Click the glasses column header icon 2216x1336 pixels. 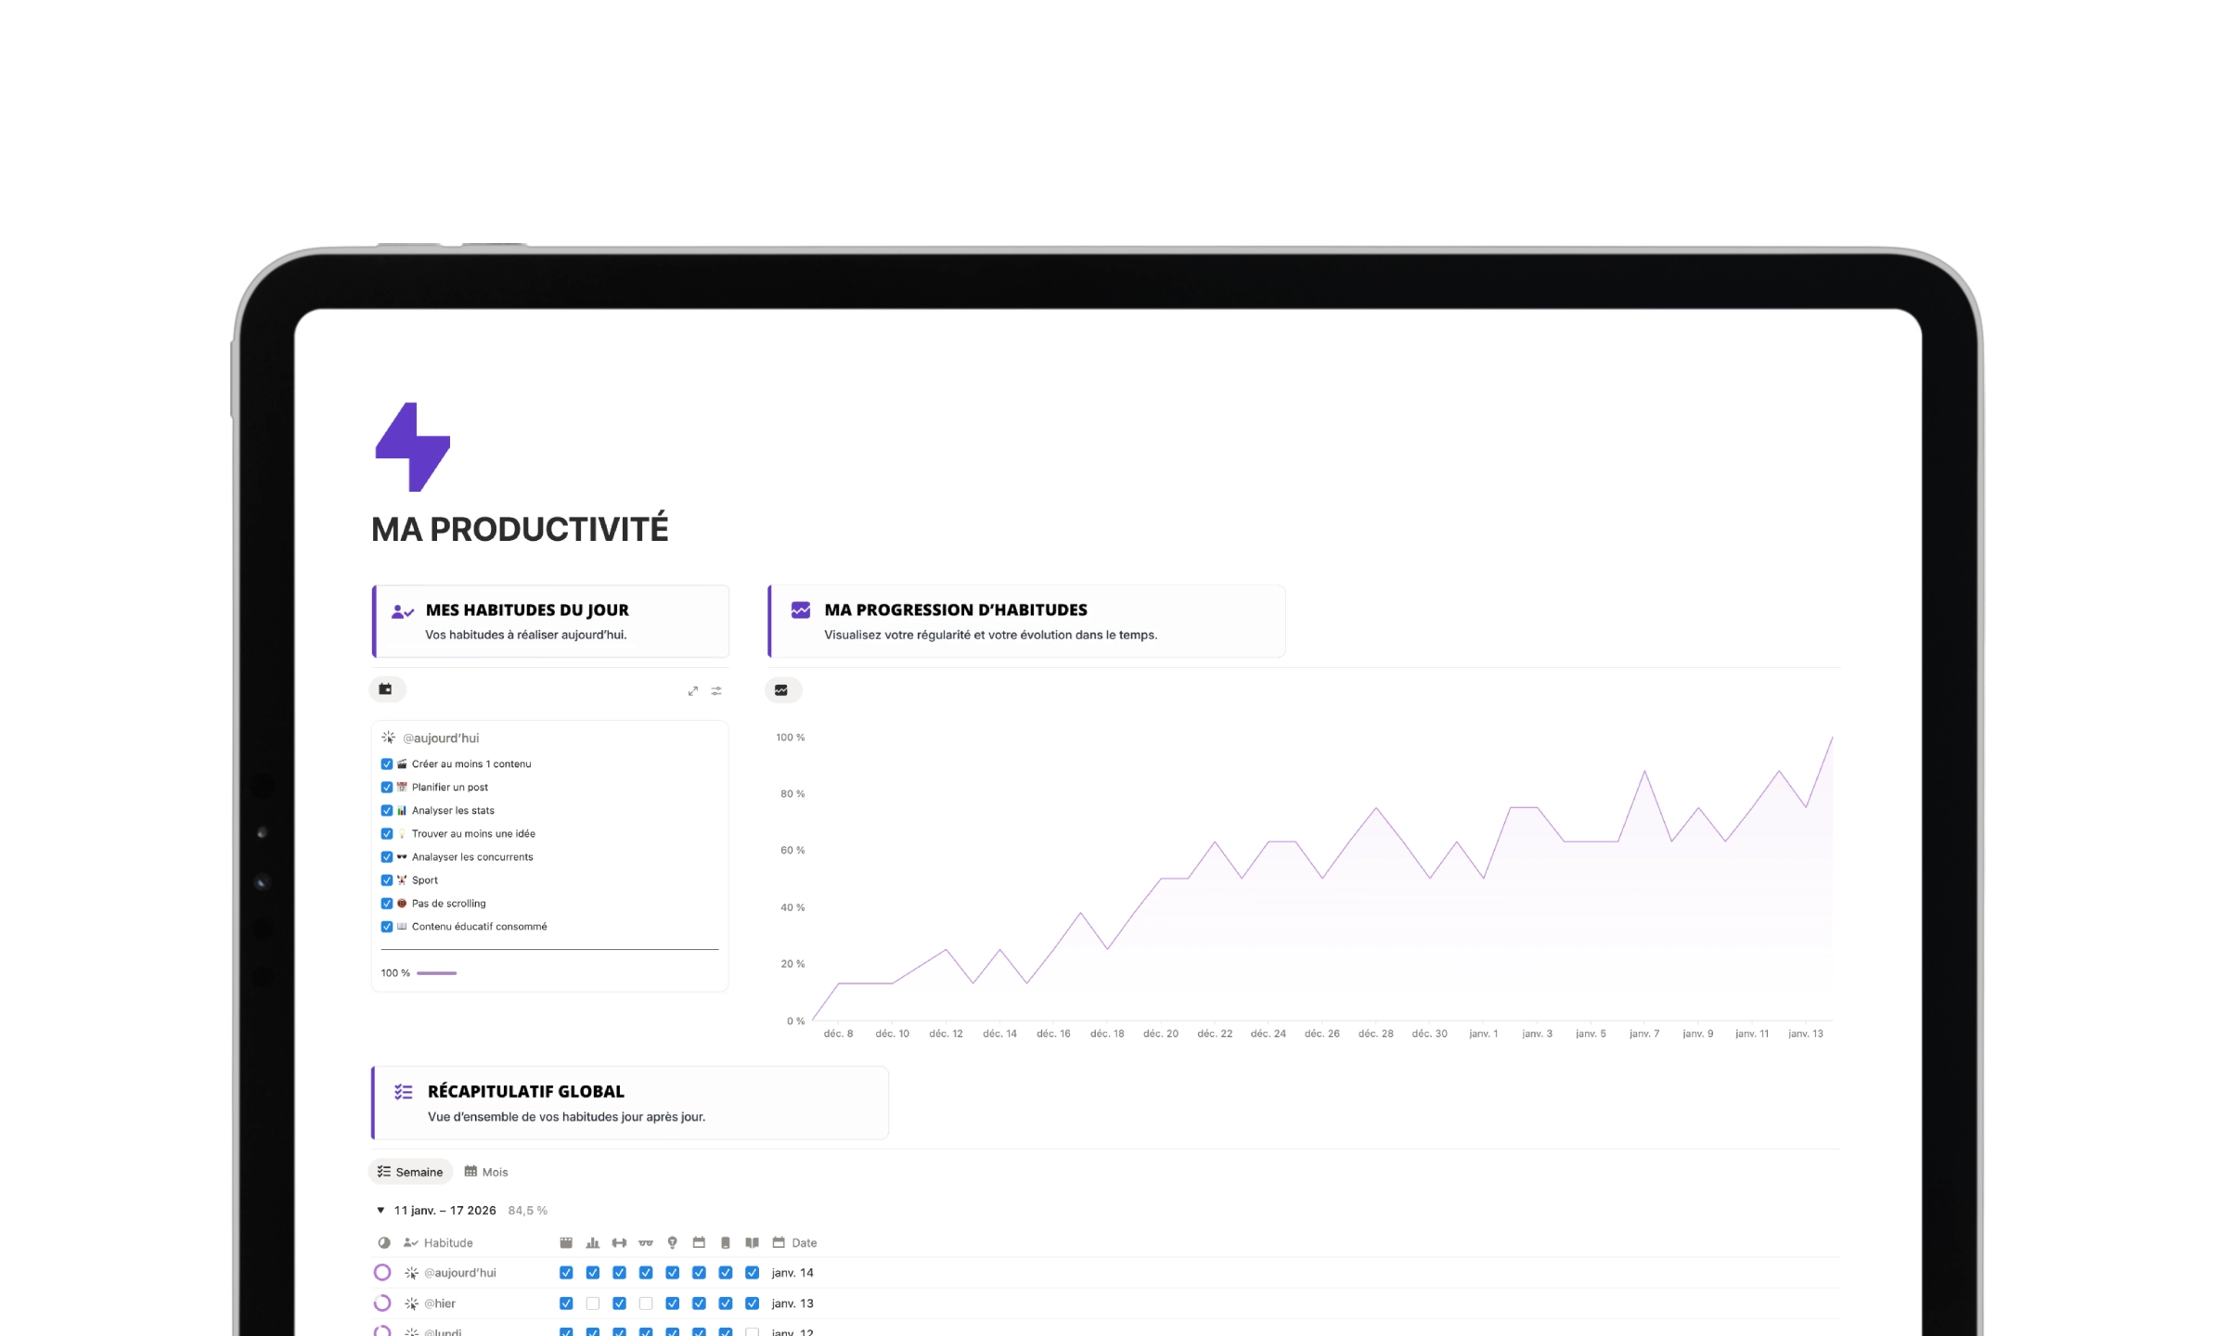click(646, 1242)
